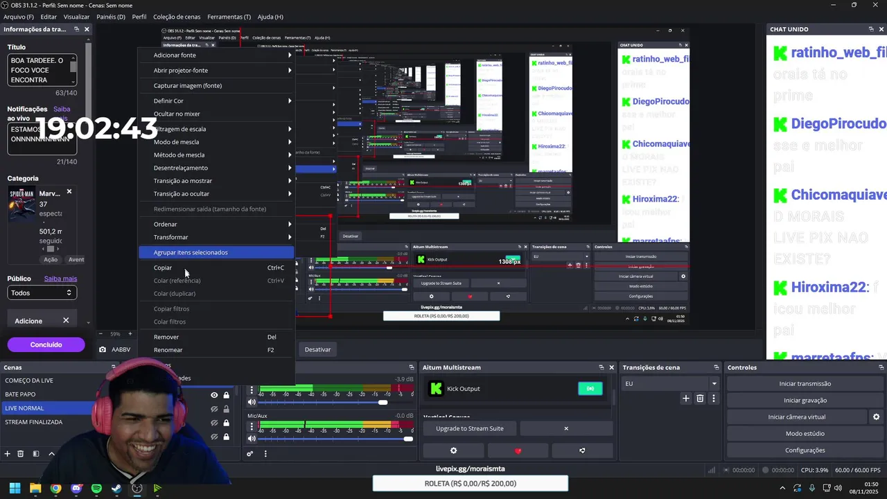Add a scene transition with plus icon
This screenshot has height=499, width=887.
pyautogui.click(x=686, y=399)
